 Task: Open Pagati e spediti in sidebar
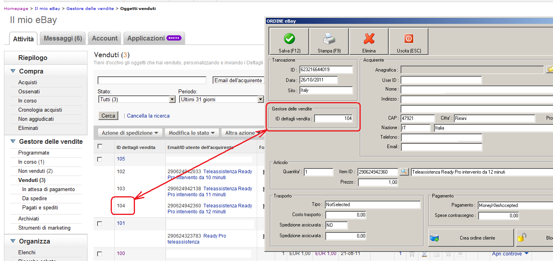coord(40,207)
